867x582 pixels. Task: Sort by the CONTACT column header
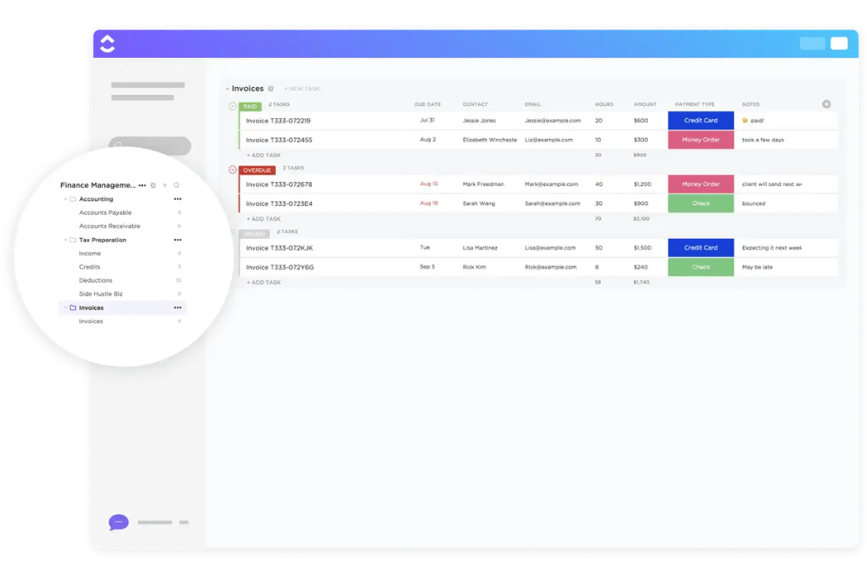pos(475,104)
